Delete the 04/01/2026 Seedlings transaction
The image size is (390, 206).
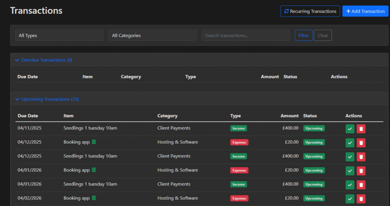tap(361, 185)
